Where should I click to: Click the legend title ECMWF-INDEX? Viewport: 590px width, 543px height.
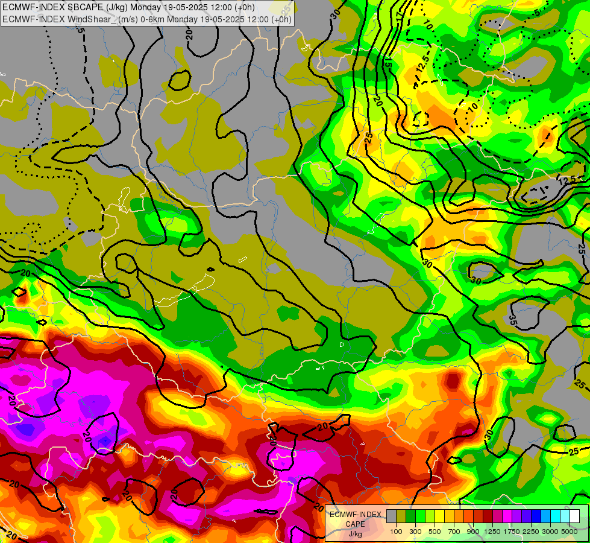[x=356, y=515]
